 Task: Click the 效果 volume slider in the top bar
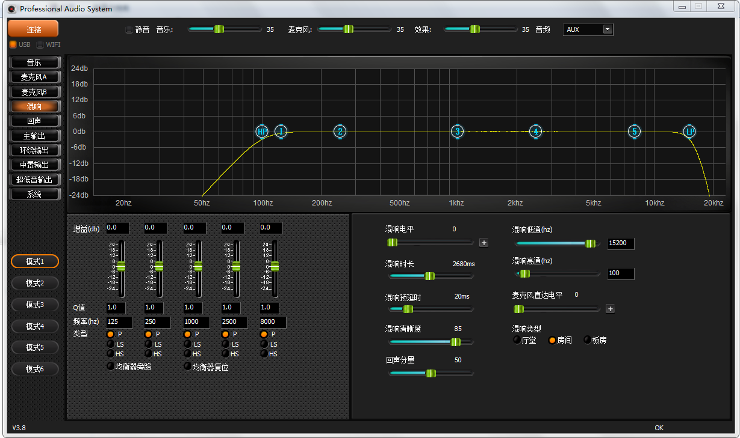click(x=481, y=29)
